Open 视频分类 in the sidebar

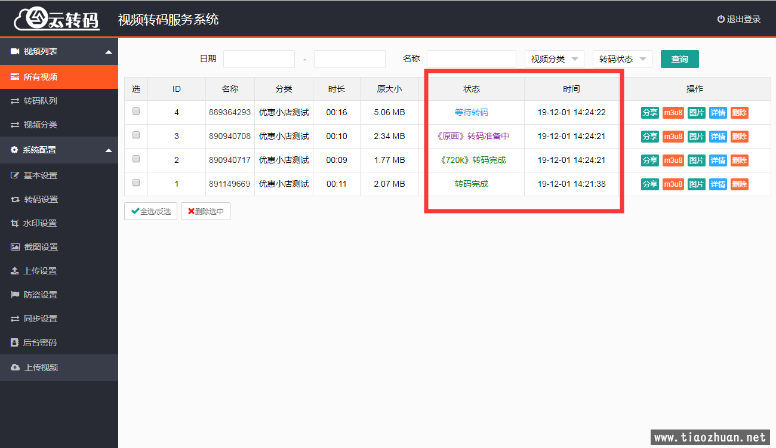(59, 125)
